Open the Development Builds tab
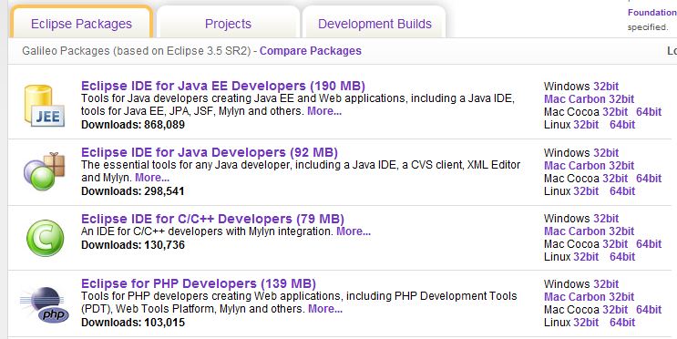 [374, 24]
